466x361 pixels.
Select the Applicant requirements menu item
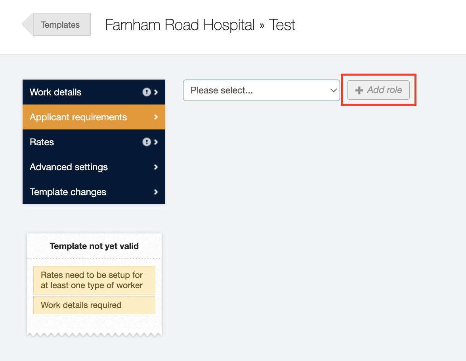pyautogui.click(x=78, y=117)
